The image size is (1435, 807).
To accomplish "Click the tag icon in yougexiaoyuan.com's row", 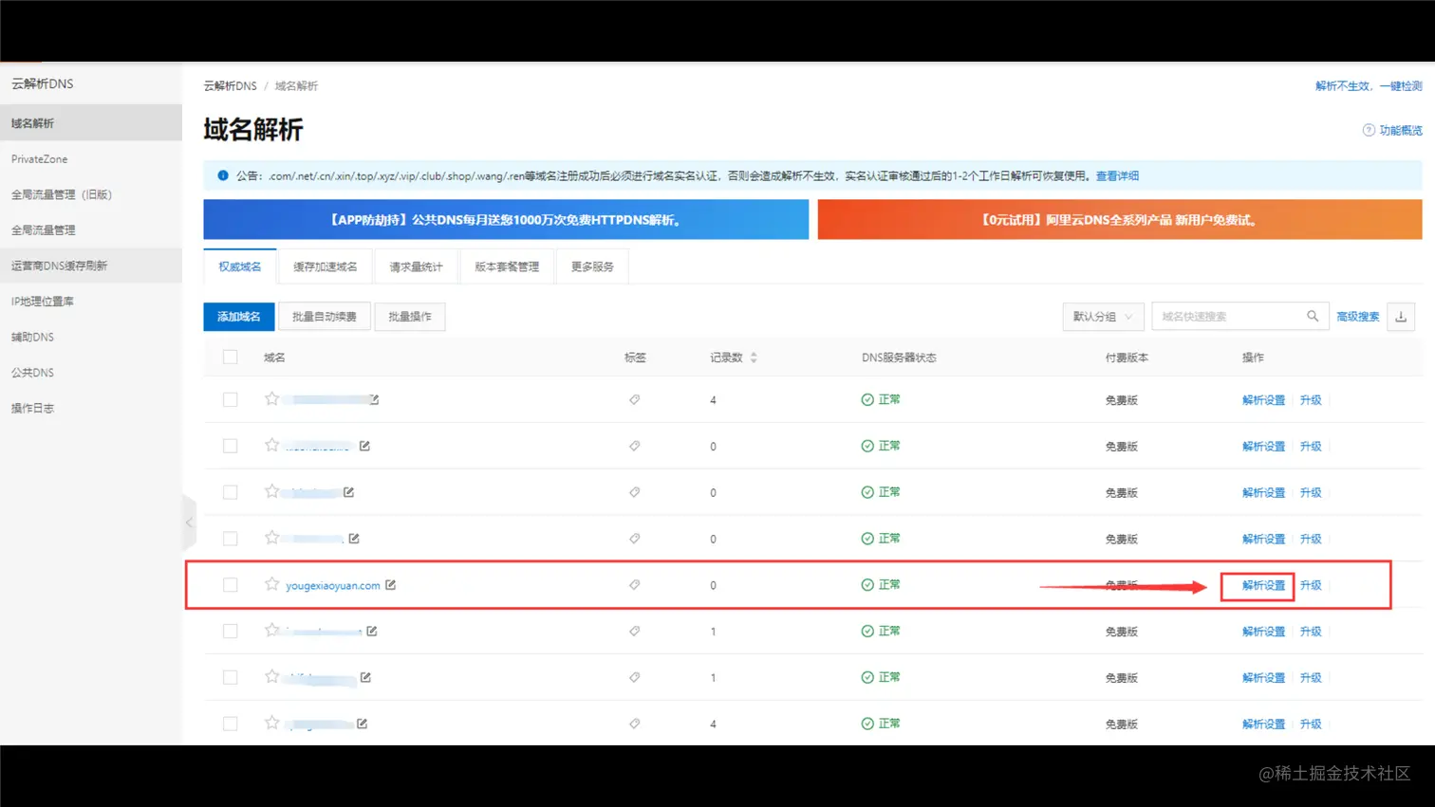I will point(634,585).
